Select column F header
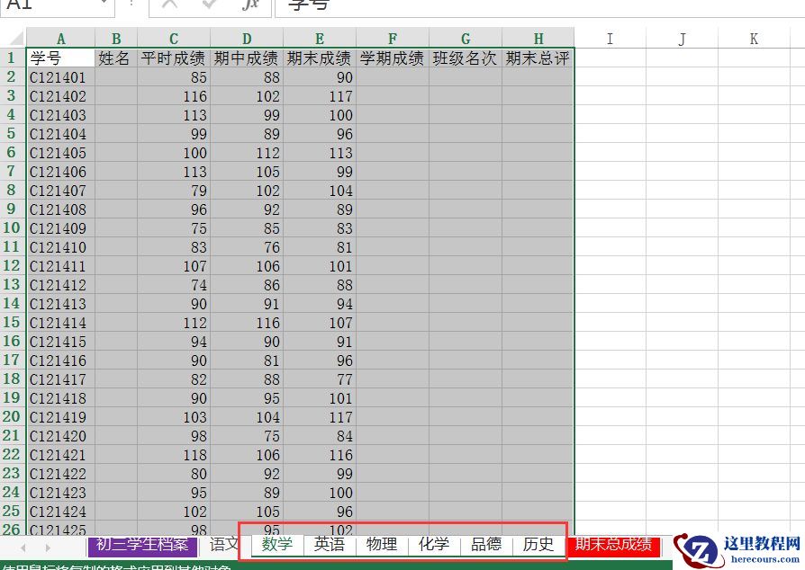The height and width of the screenshot is (570, 805). coord(393,39)
